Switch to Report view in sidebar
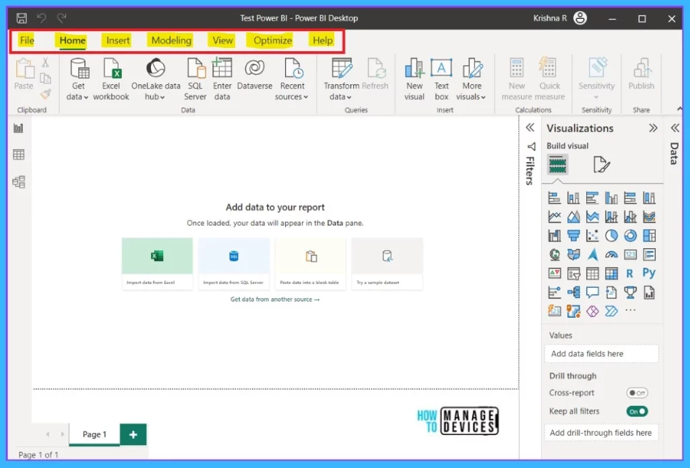 [18, 128]
